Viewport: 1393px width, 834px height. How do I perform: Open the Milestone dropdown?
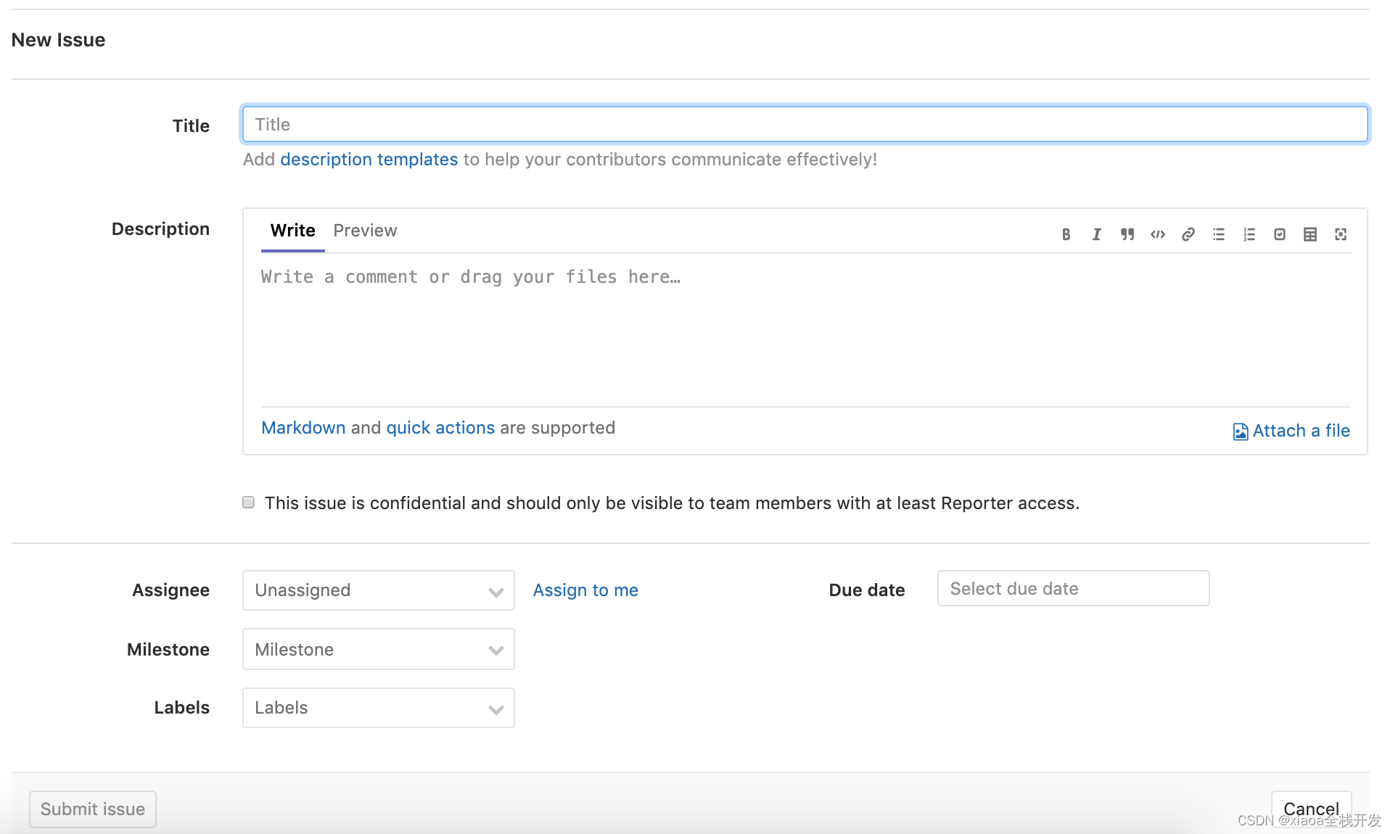(379, 649)
